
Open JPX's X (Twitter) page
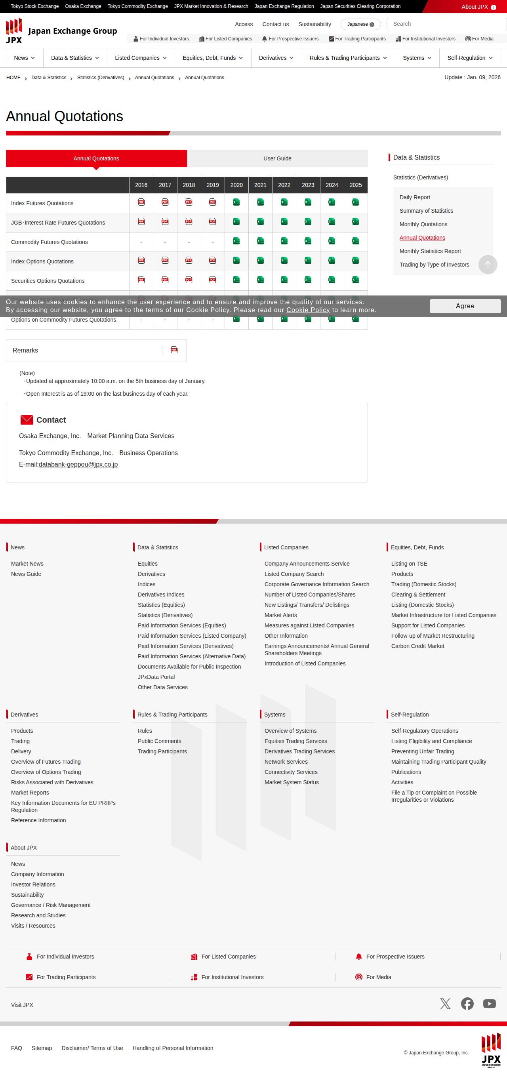click(x=445, y=1004)
